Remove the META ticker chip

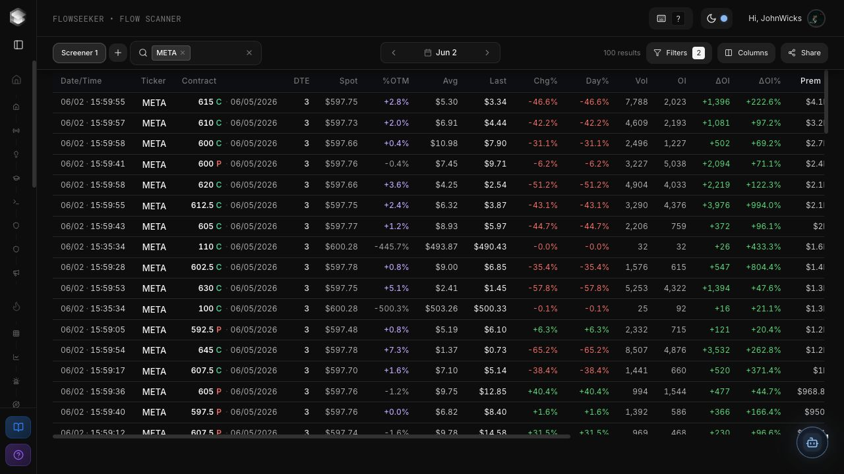[183, 53]
